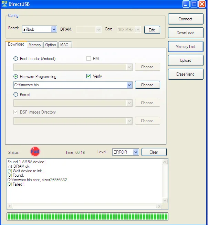Clear the log with the Clear button
Viewport: 208px width, 225px height.
coord(154,152)
